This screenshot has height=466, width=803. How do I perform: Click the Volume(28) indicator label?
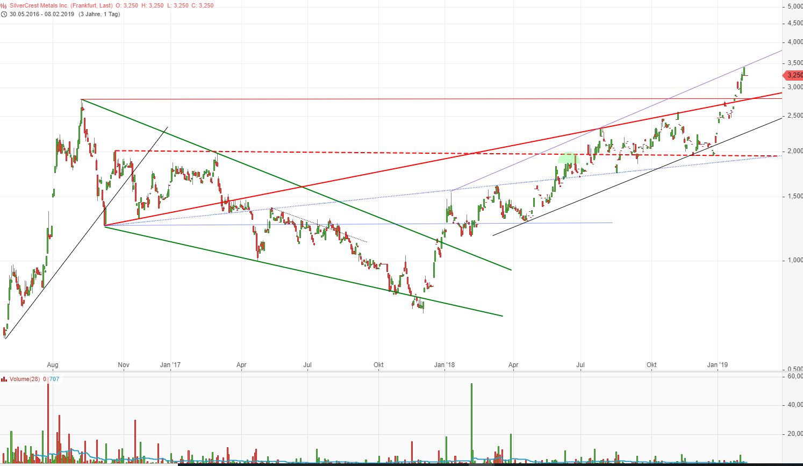point(26,379)
